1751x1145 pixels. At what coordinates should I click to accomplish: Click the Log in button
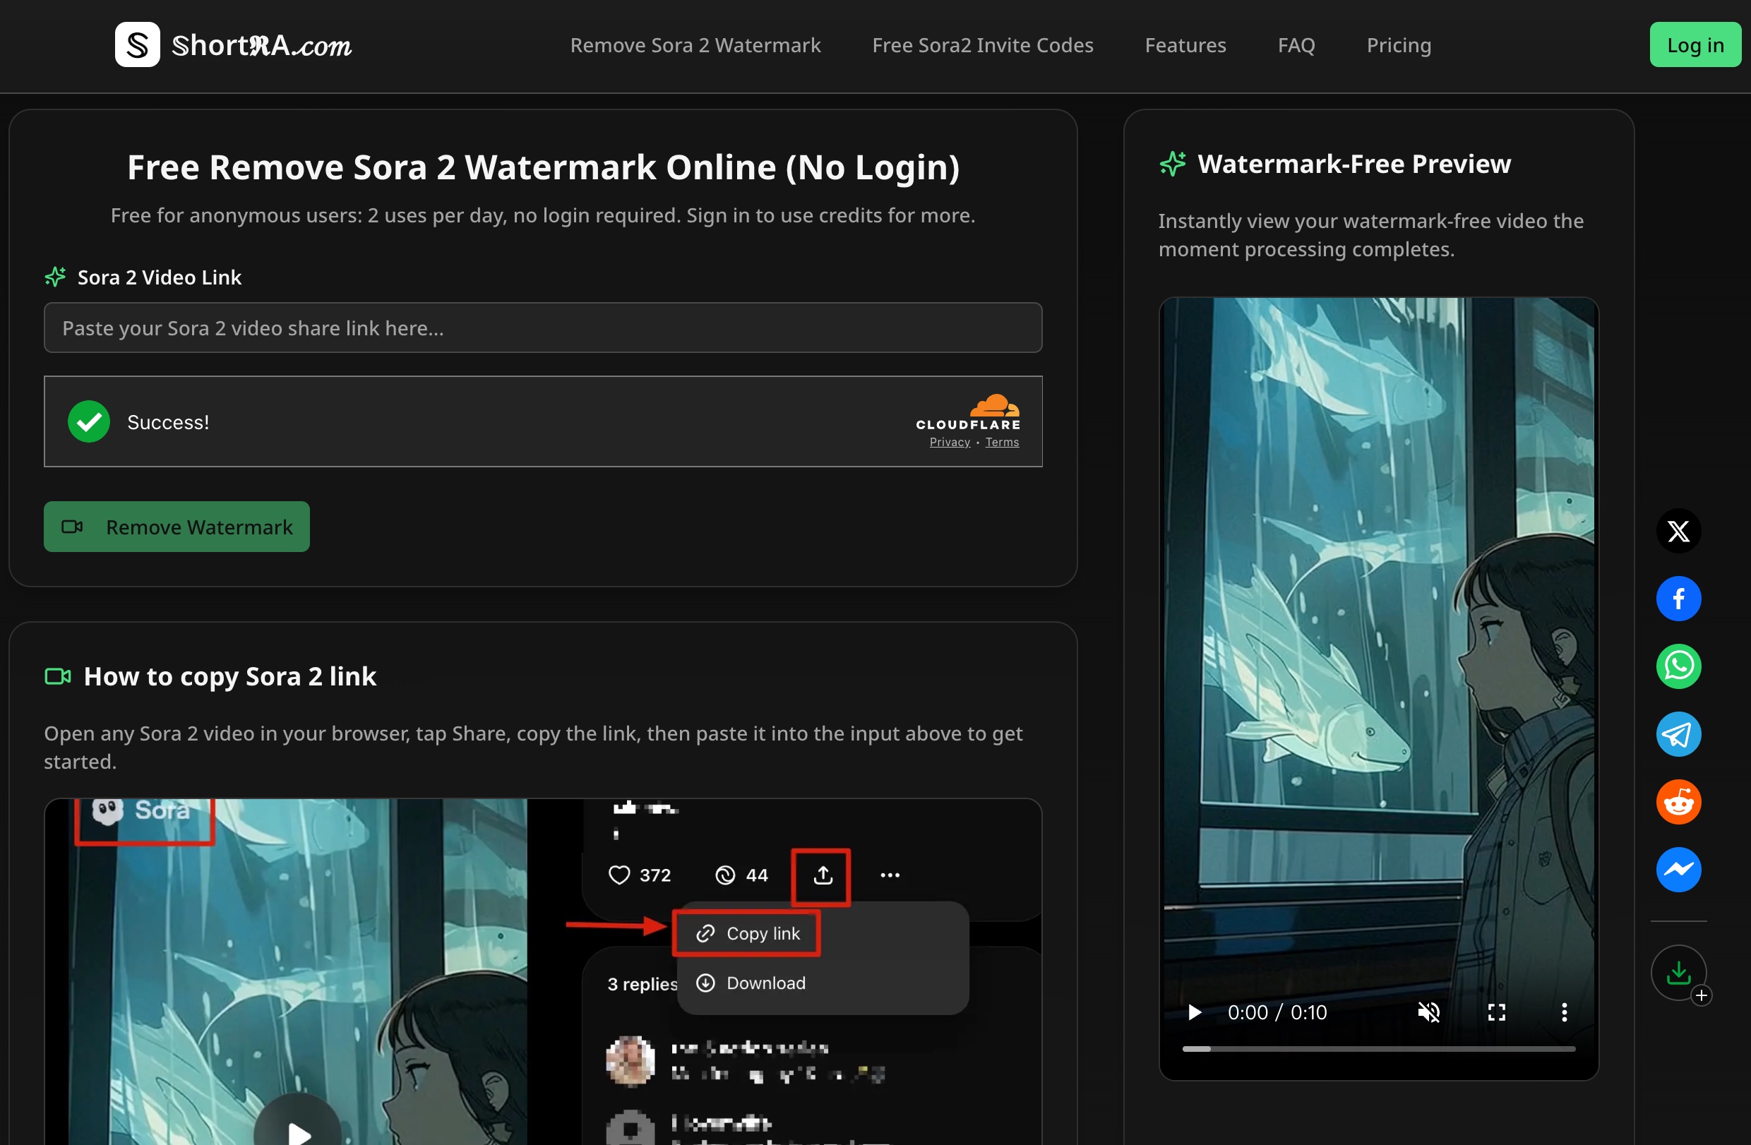[x=1695, y=46]
